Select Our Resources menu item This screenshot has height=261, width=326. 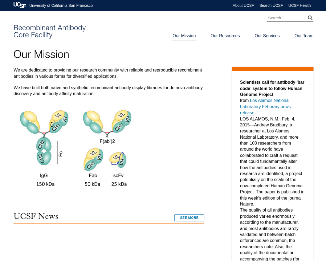tap(225, 36)
